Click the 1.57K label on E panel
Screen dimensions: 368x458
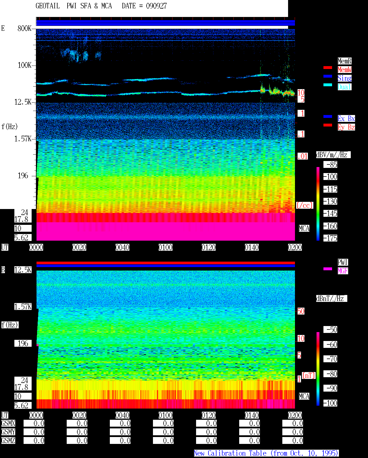tap(23, 139)
